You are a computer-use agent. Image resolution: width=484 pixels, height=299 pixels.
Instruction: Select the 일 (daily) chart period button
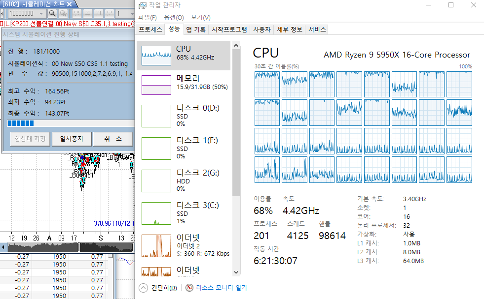tap(77, 13)
